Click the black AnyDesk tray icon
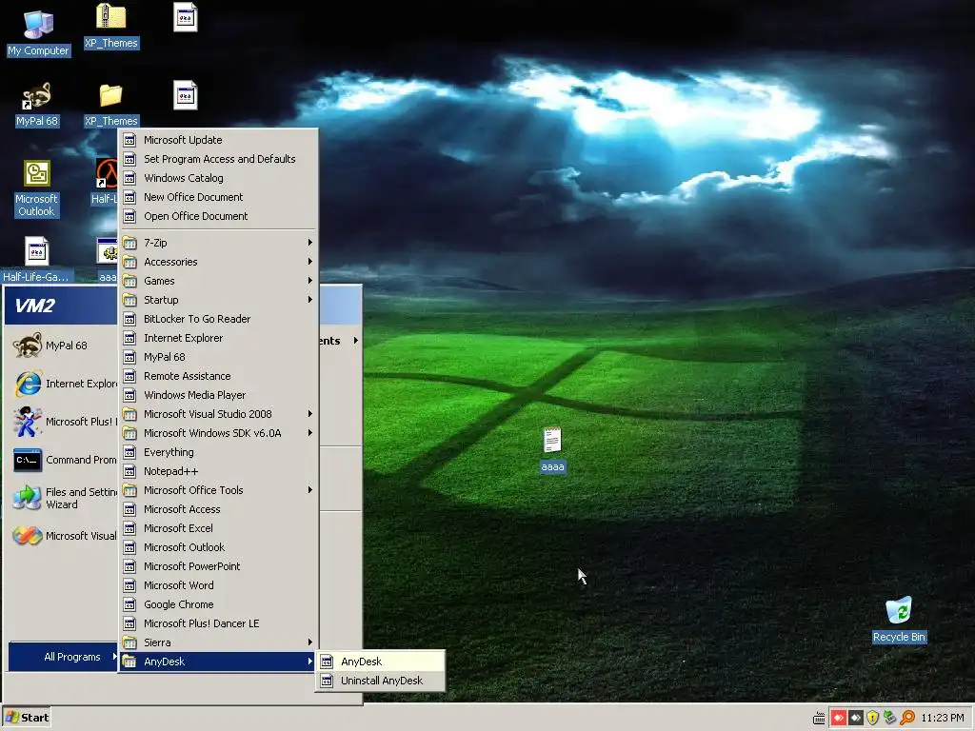Viewport: 975px width, 731px height. pyautogui.click(x=856, y=718)
